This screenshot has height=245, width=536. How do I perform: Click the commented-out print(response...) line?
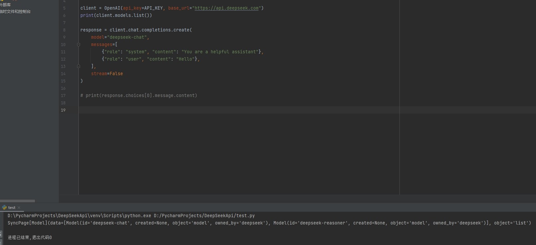[139, 95]
